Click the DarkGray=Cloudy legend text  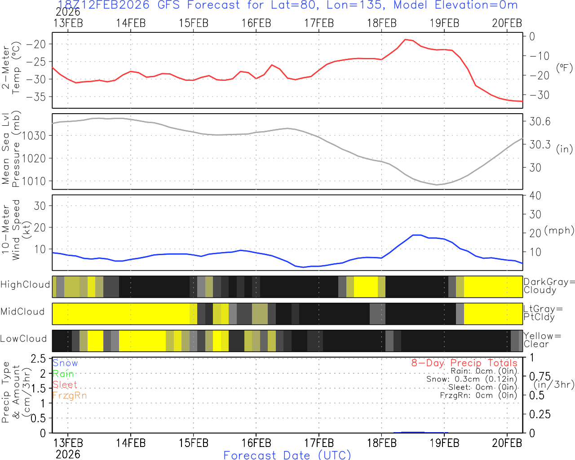click(x=549, y=286)
